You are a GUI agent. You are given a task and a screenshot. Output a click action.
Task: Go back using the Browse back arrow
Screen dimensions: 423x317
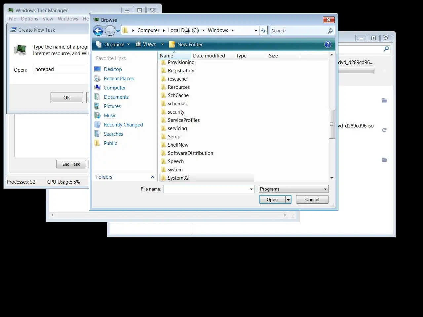(x=98, y=31)
